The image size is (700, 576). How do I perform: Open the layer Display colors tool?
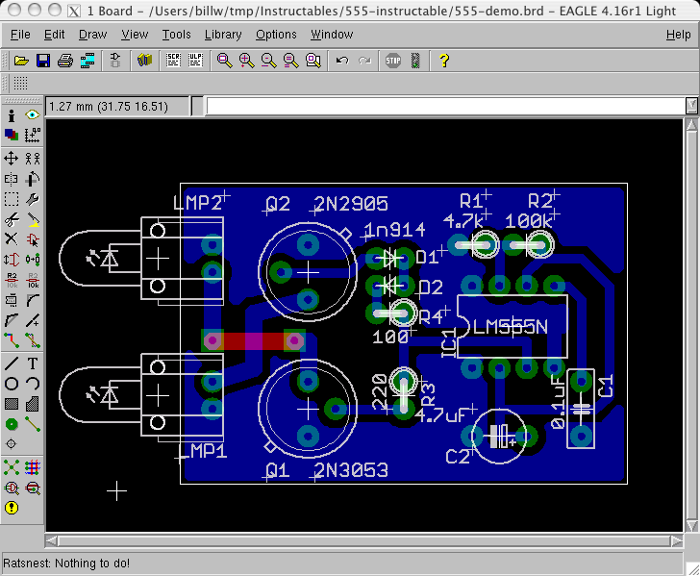click(x=12, y=135)
